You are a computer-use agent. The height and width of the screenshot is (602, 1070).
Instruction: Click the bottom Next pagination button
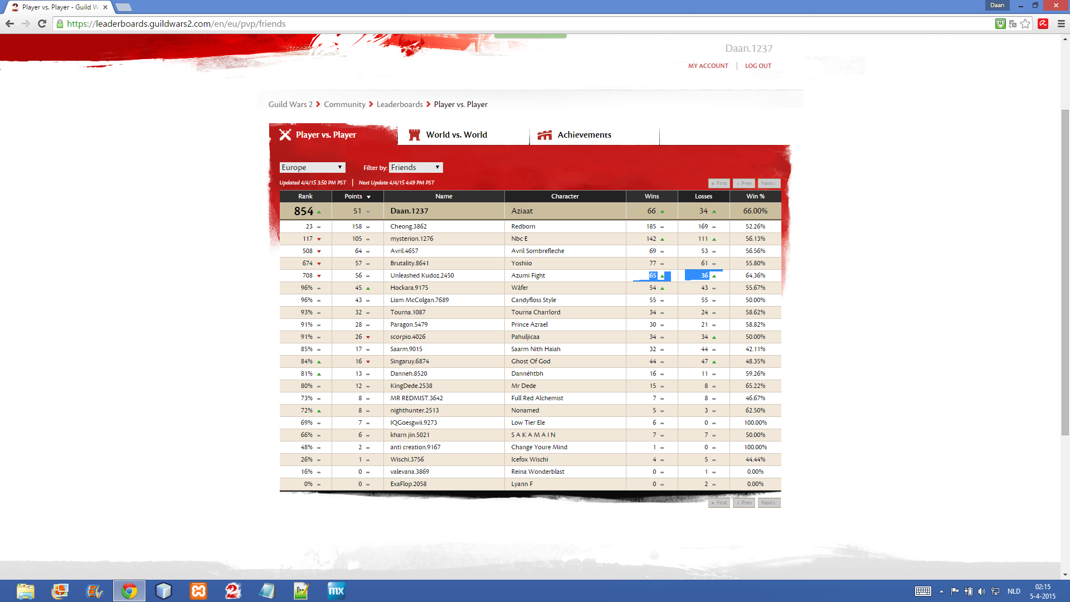pos(769,503)
